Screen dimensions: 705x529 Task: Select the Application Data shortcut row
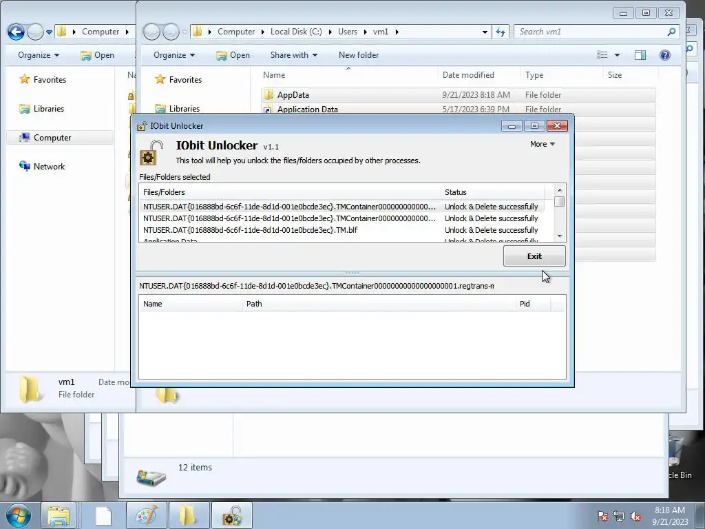[458, 110]
